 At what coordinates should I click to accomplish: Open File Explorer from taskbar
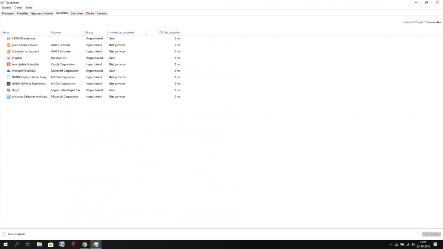(x=39, y=244)
